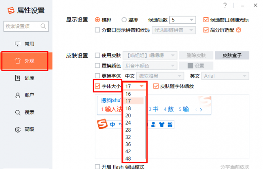Click the gray color swatch beside 设置
This screenshot has width=263, height=169.
[x=190, y=66]
